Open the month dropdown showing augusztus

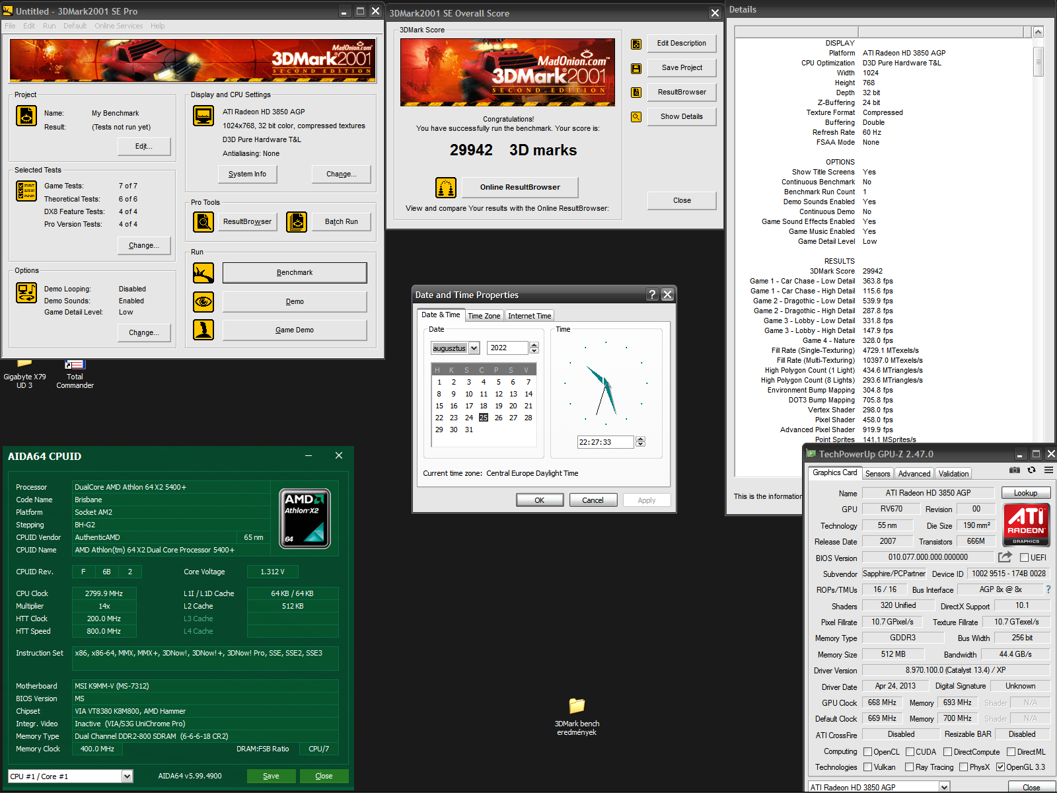pos(474,348)
